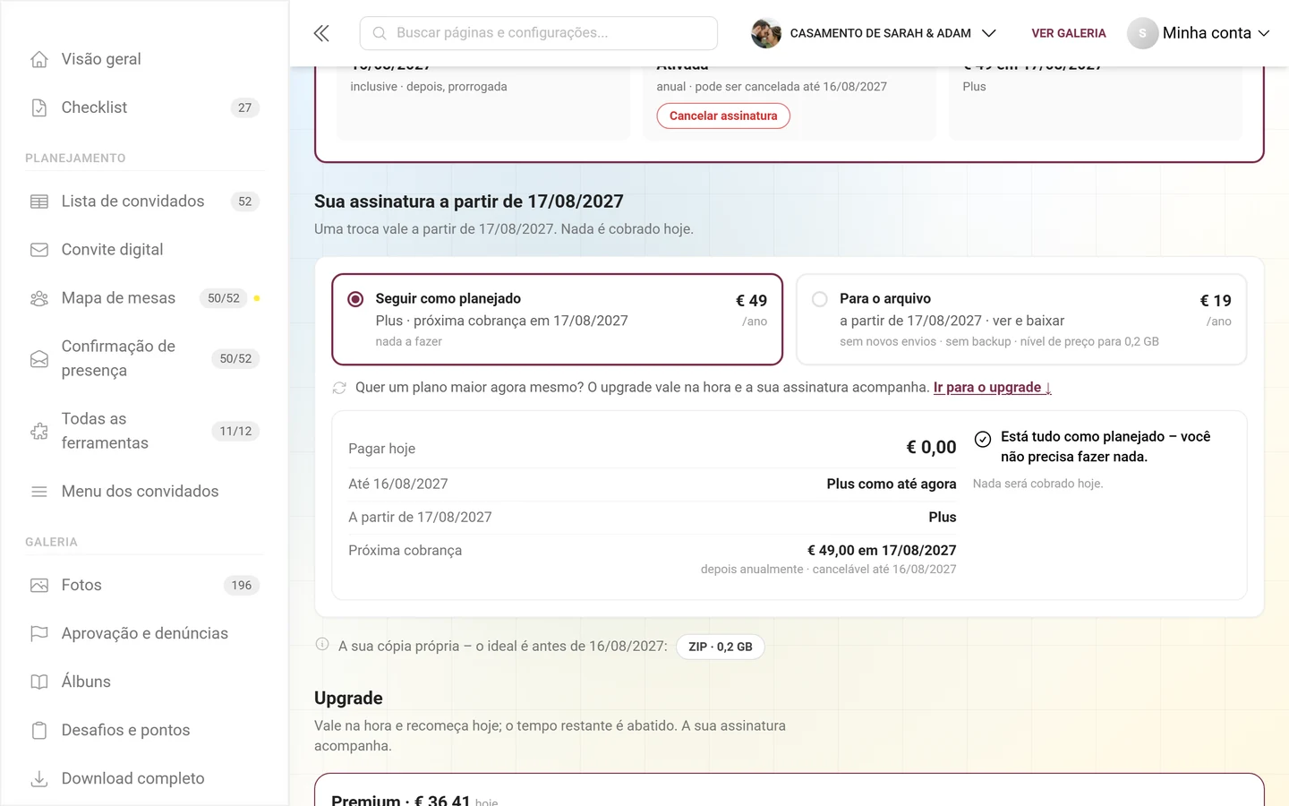Focus the Buscar páginas e configurações field
The image size is (1289, 806).
(x=539, y=33)
